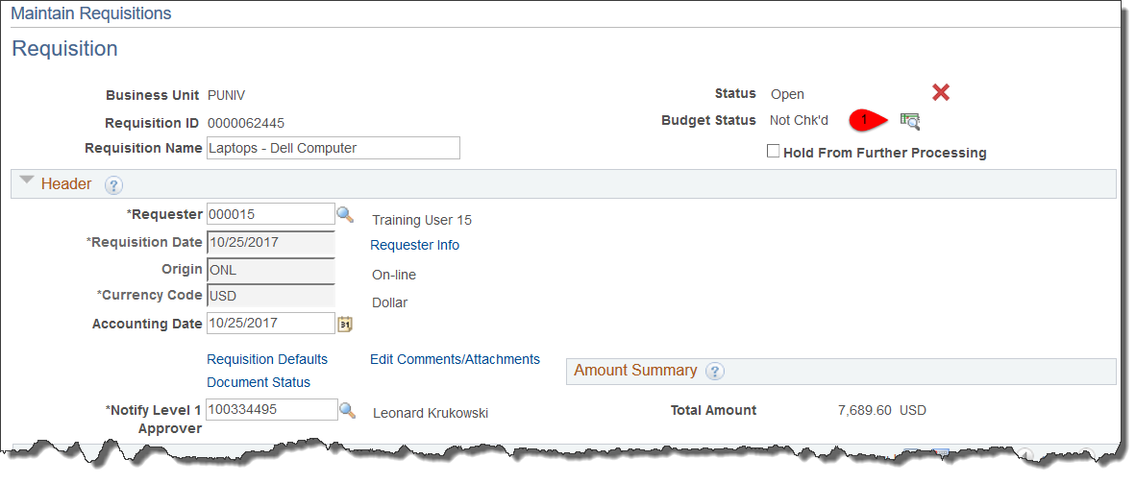Viewport: 1136px width, 483px height.
Task: Enable Hold From Further Processing checkbox
Action: point(773,151)
